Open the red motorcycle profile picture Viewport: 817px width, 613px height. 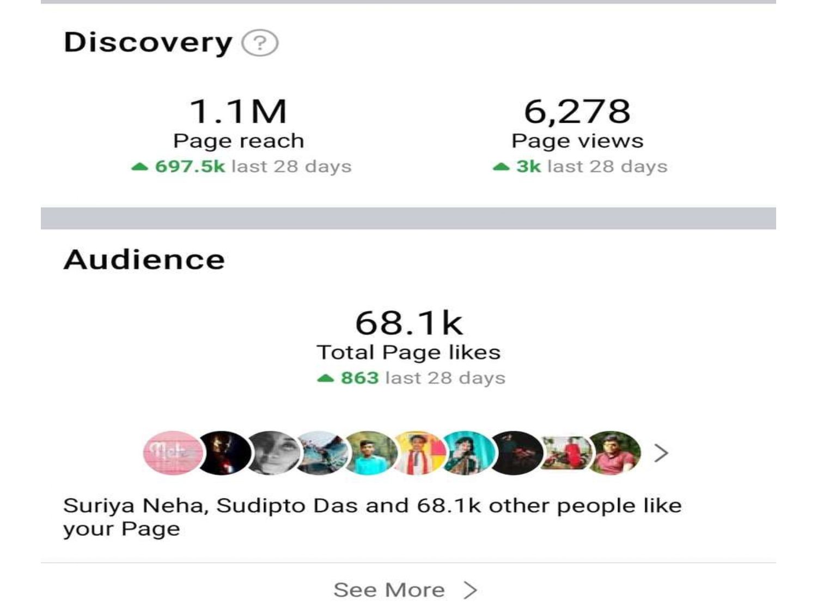566,453
